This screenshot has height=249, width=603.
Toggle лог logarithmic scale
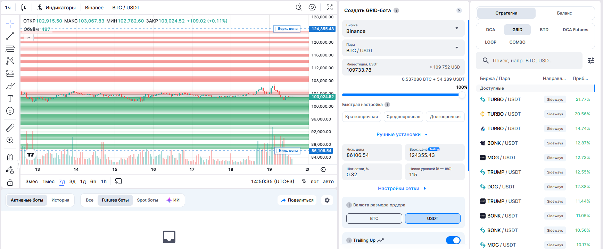pyautogui.click(x=315, y=181)
